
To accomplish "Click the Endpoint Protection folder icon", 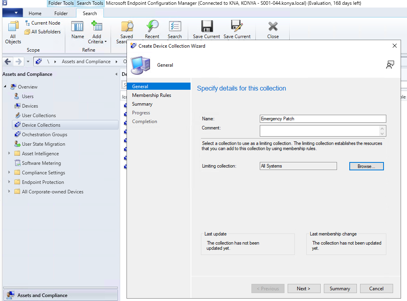I will [17, 182].
